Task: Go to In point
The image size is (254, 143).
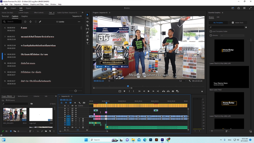Action: 139,91
